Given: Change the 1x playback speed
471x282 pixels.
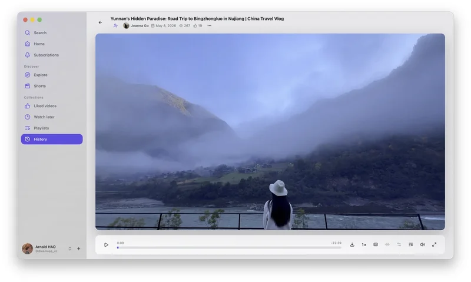Looking at the screenshot, I should click(364, 245).
